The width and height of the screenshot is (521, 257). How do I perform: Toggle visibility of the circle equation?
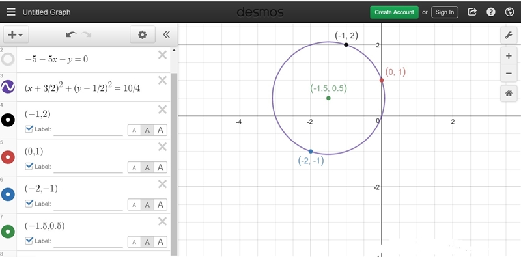click(8, 87)
